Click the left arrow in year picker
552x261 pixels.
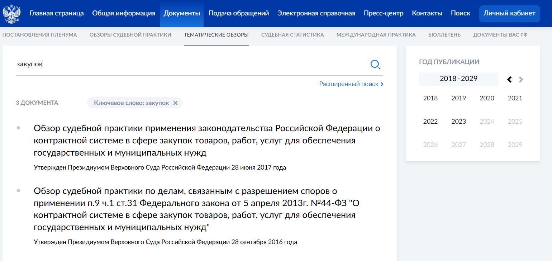(509, 80)
